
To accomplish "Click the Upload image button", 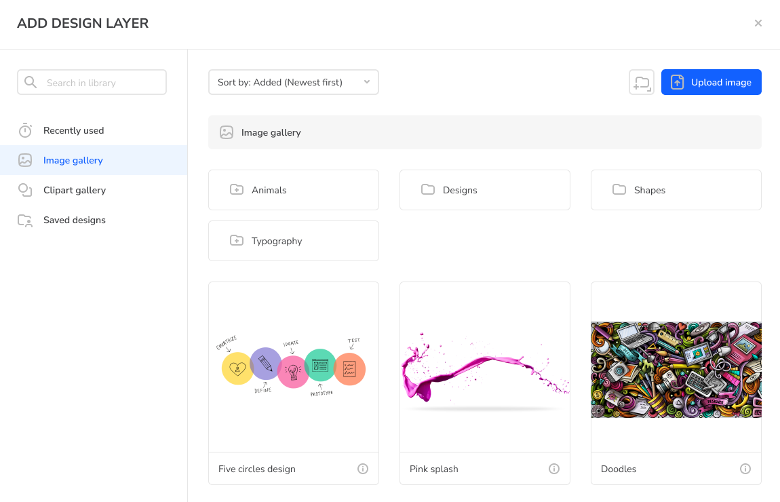I will click(x=711, y=82).
